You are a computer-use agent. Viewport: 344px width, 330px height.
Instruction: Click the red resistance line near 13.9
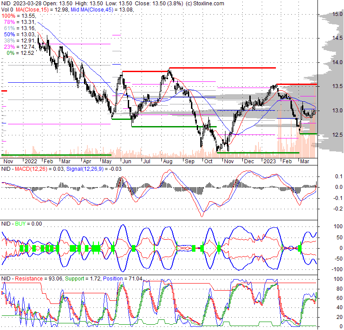pyautogui.click(x=222, y=68)
